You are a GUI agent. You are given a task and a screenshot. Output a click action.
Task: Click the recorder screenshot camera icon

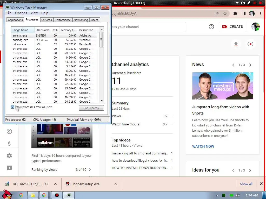243,3
